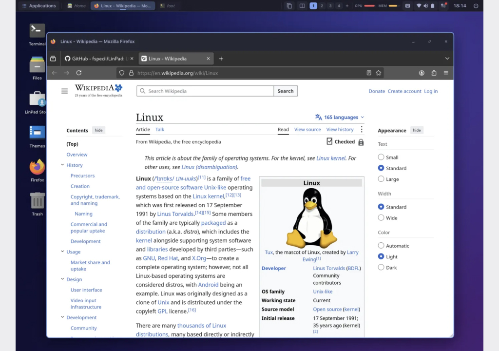The image size is (499, 351).
Task: Click the padlock protection icon next to Checked
Action: click(361, 142)
